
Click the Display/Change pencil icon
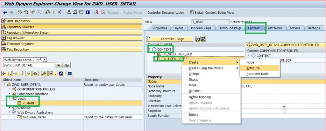[20, 12]
